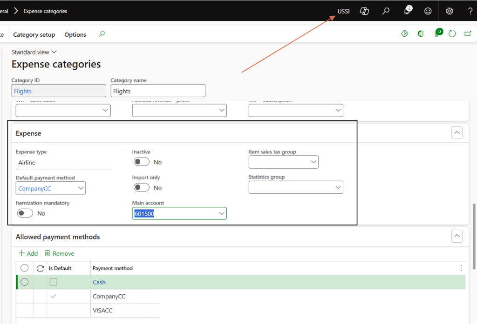Turn on Itemization mandatory toggle
The width and height of the screenshot is (477, 324).
25,213
